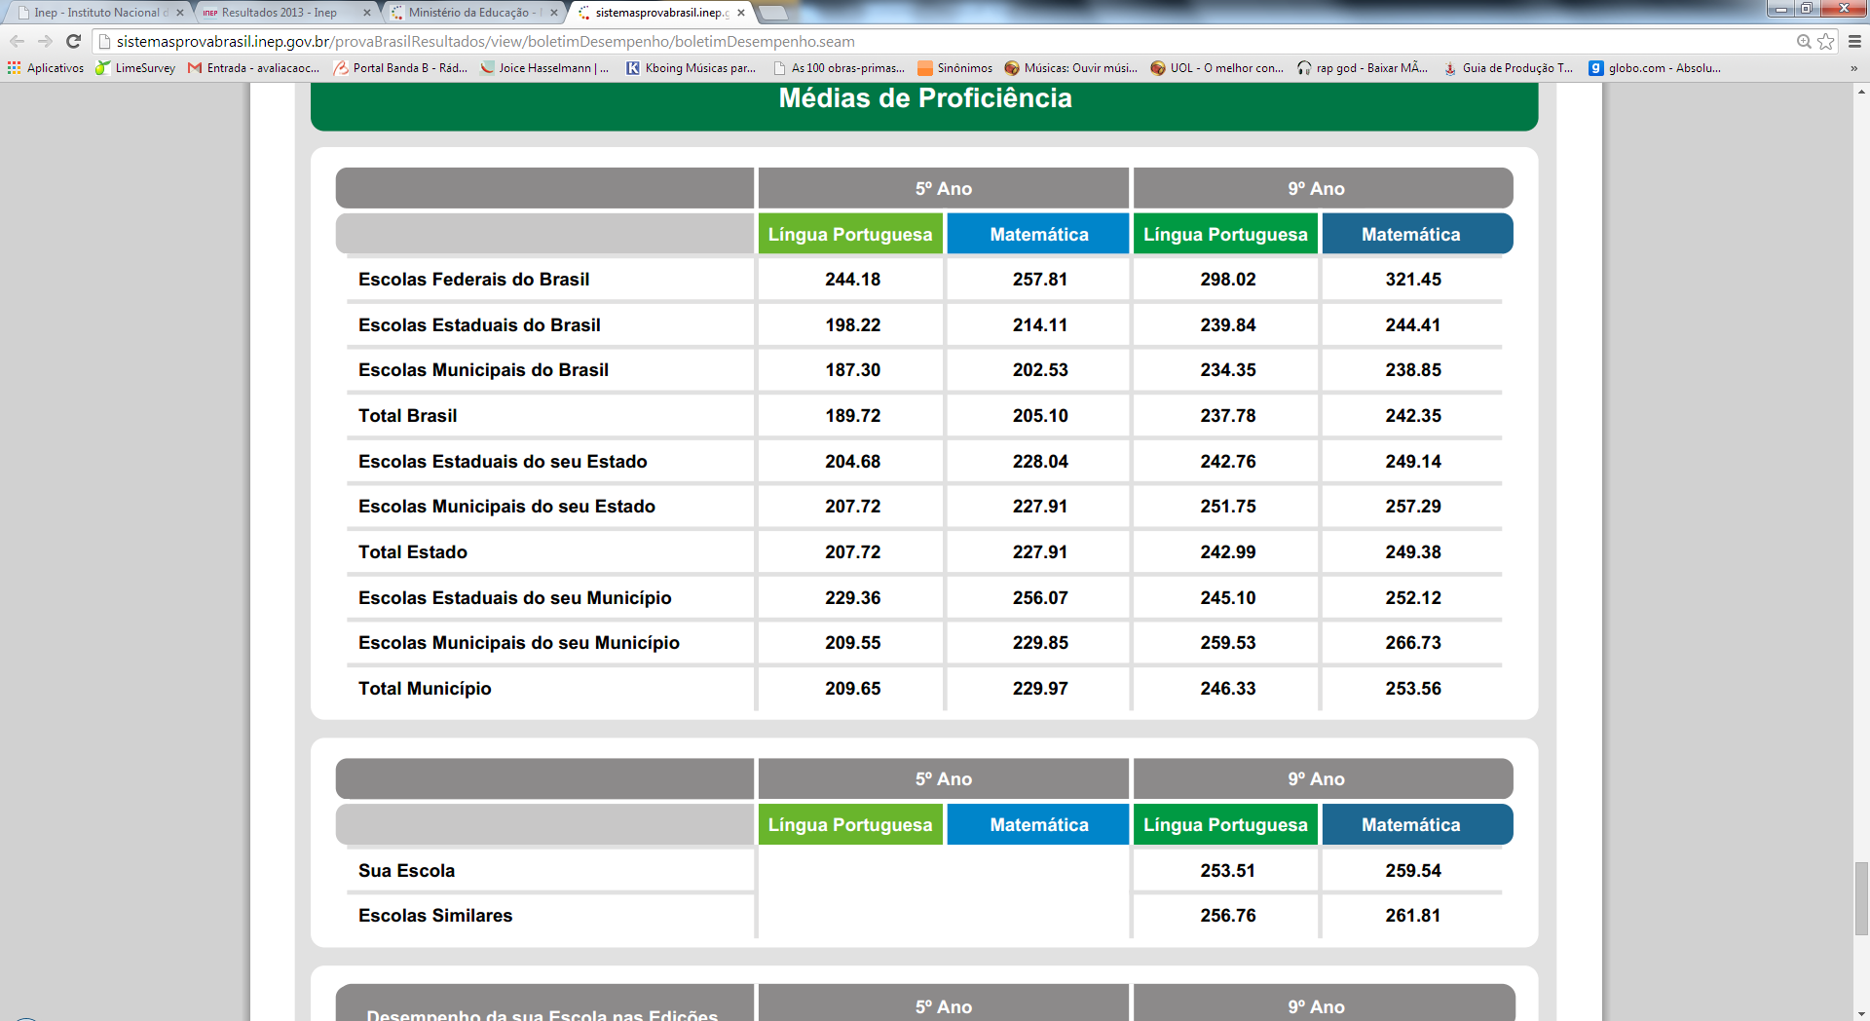Click the browser forward arrow
The width and height of the screenshot is (1870, 1021).
point(45,41)
